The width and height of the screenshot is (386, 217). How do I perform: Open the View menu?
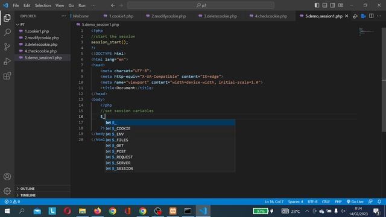pos(60,5)
